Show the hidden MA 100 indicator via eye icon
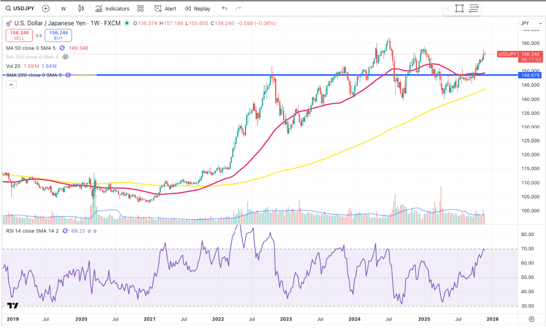The image size is (546, 332). 66,57
